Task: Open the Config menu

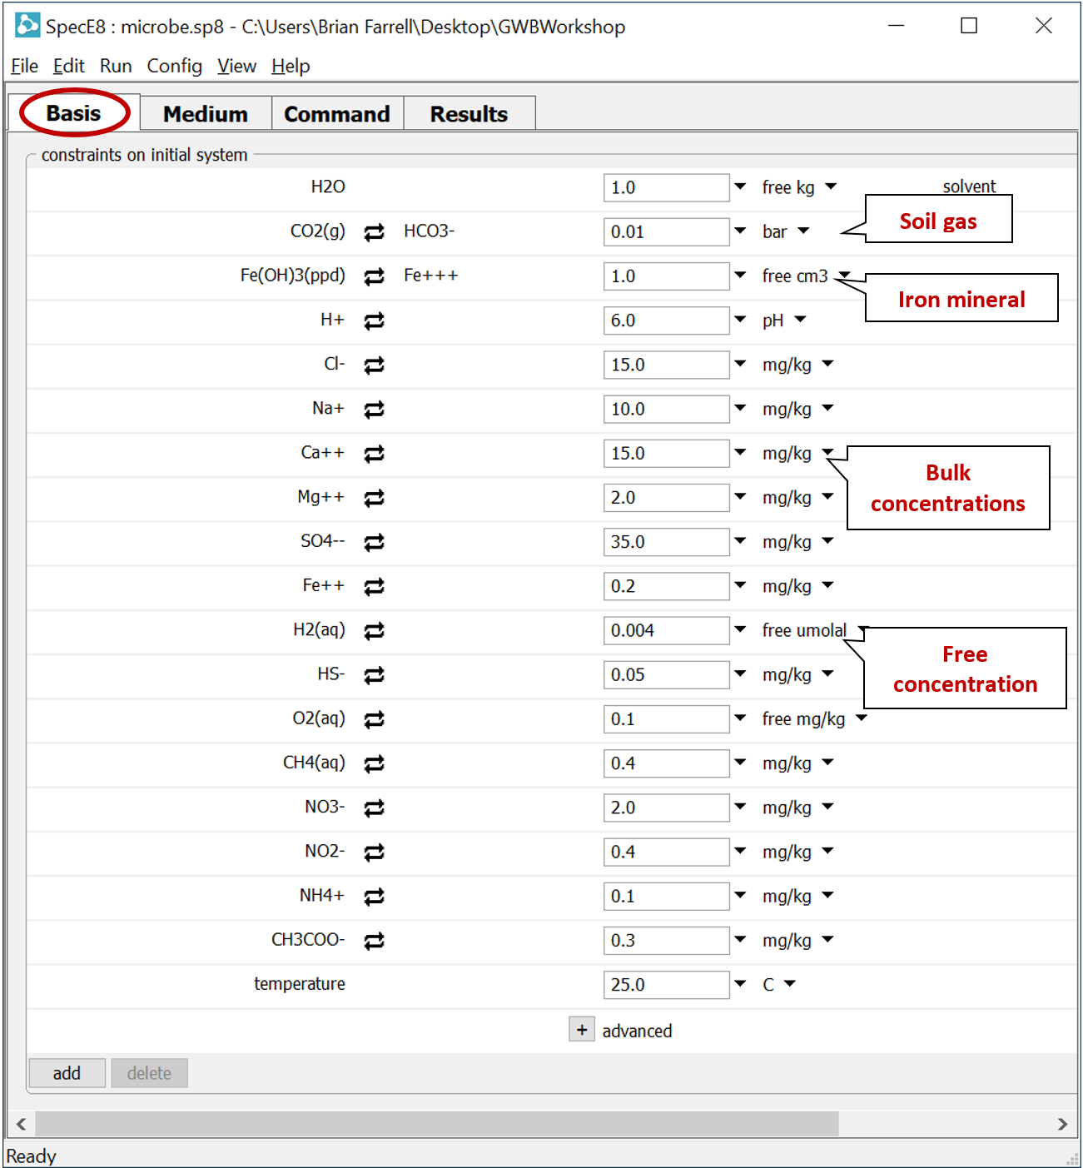Action: click(175, 66)
